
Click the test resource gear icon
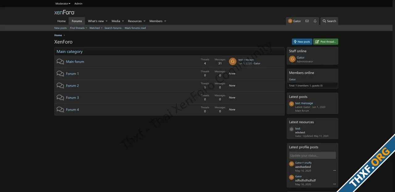pyautogui.click(x=291, y=129)
